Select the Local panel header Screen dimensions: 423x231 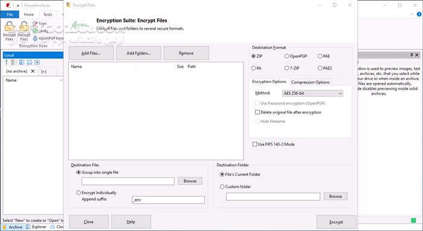point(33,55)
